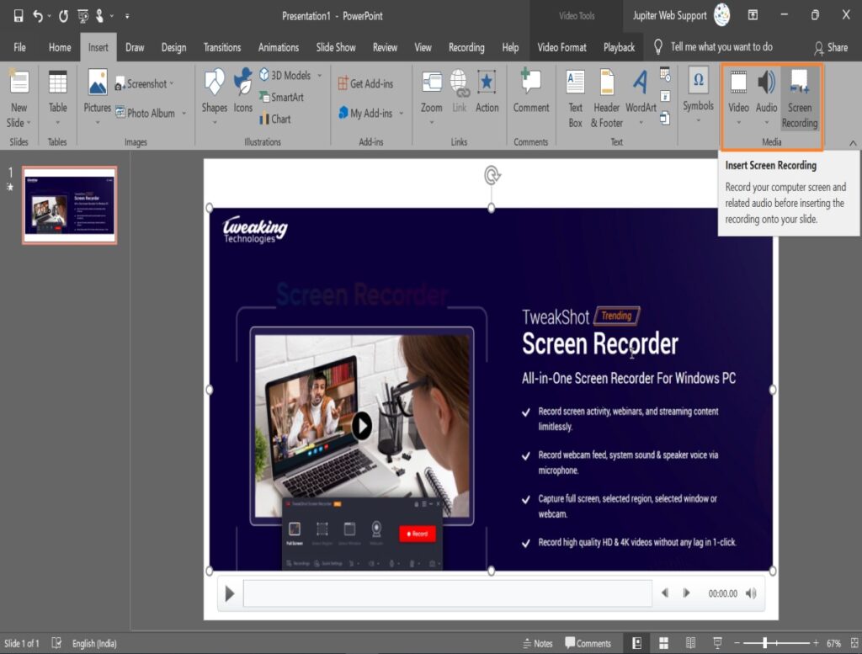The image size is (862, 654).
Task: Switch to the Home tab
Action: pyautogui.click(x=60, y=47)
